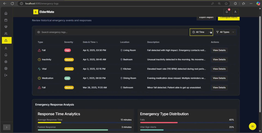Open browser settings and more menu
The height and width of the screenshot is (133, 262).
pyautogui.click(x=251, y=3)
